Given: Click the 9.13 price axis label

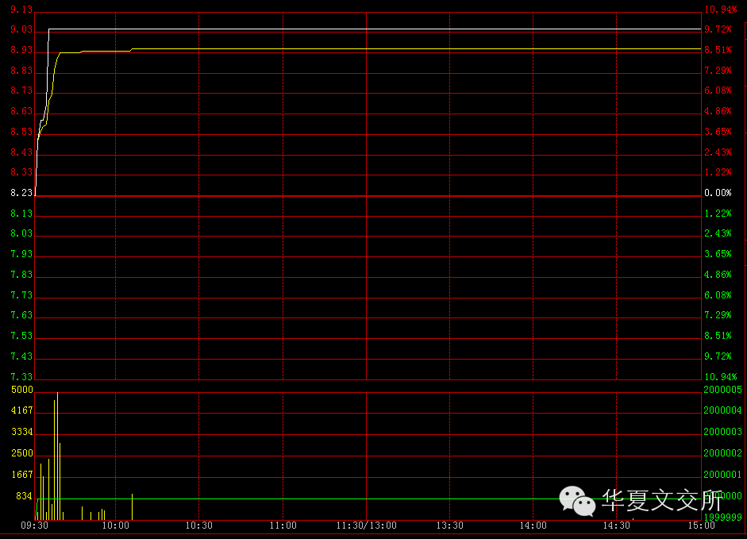Looking at the screenshot, I should pyautogui.click(x=21, y=10).
